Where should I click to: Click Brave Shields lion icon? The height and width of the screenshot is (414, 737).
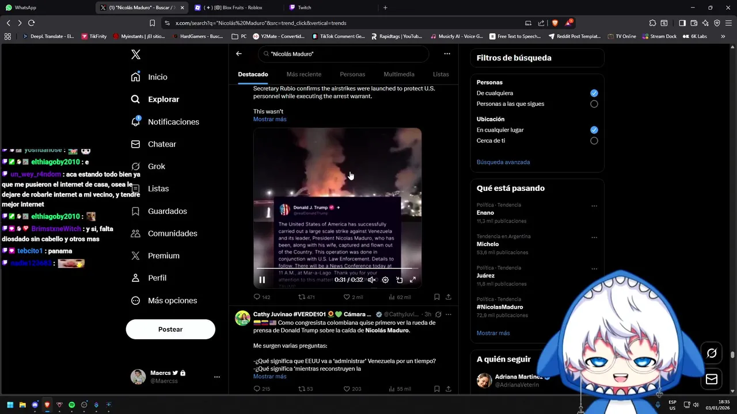555,23
